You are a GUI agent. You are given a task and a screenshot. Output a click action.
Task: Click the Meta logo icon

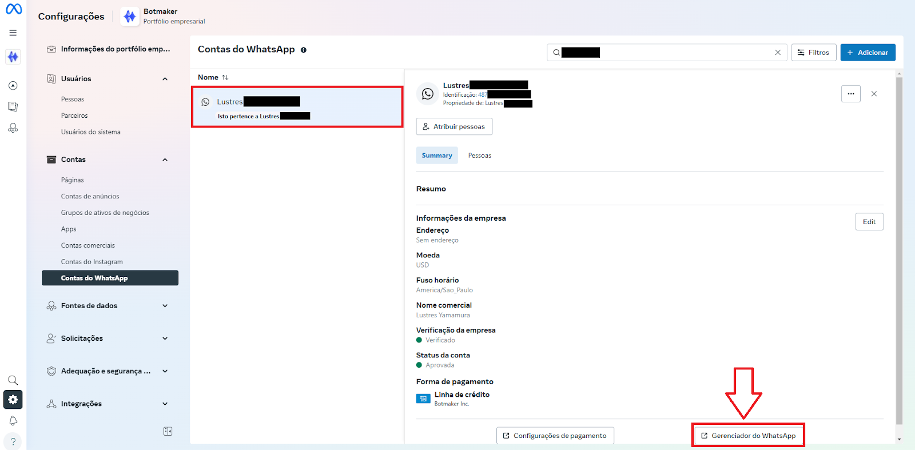tap(14, 9)
